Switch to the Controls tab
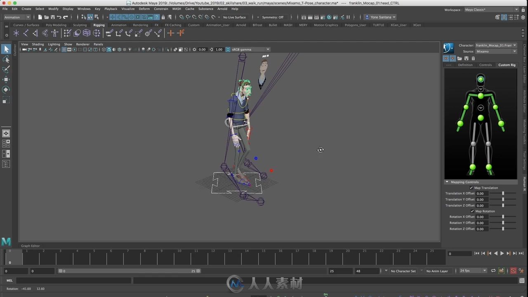This screenshot has height=297, width=528. click(x=486, y=65)
